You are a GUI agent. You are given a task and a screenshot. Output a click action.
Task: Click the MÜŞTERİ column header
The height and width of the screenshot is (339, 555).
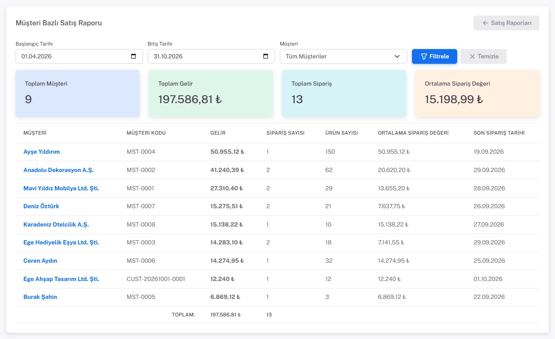tap(35, 133)
